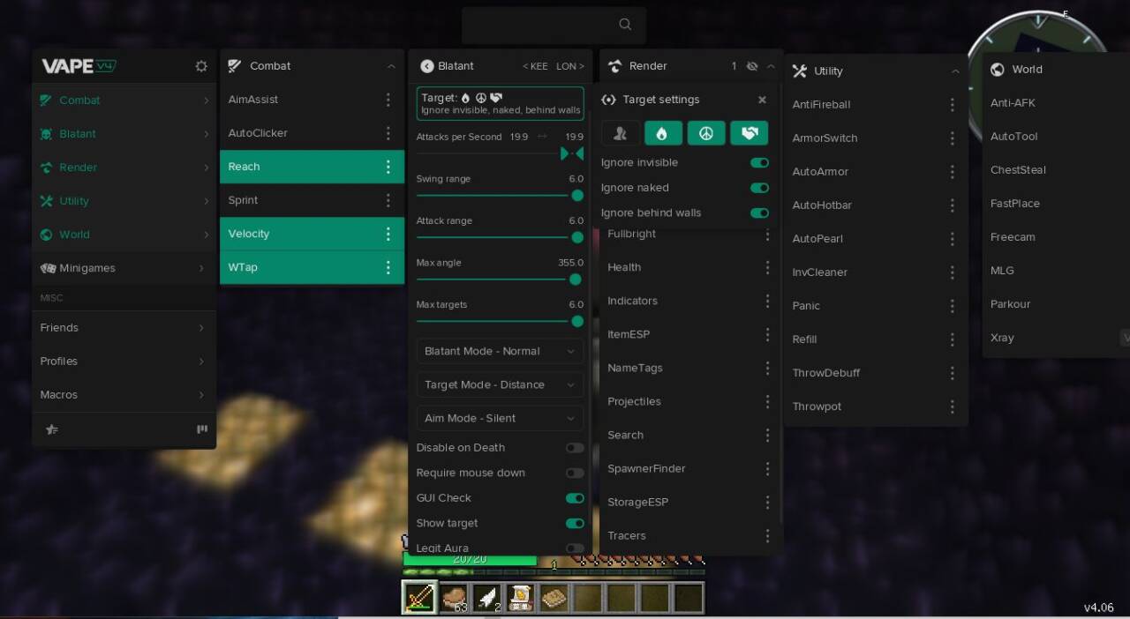Click the back arrow icon beside Blatant
Viewport: 1130px width, 619px height.
pyautogui.click(x=427, y=66)
